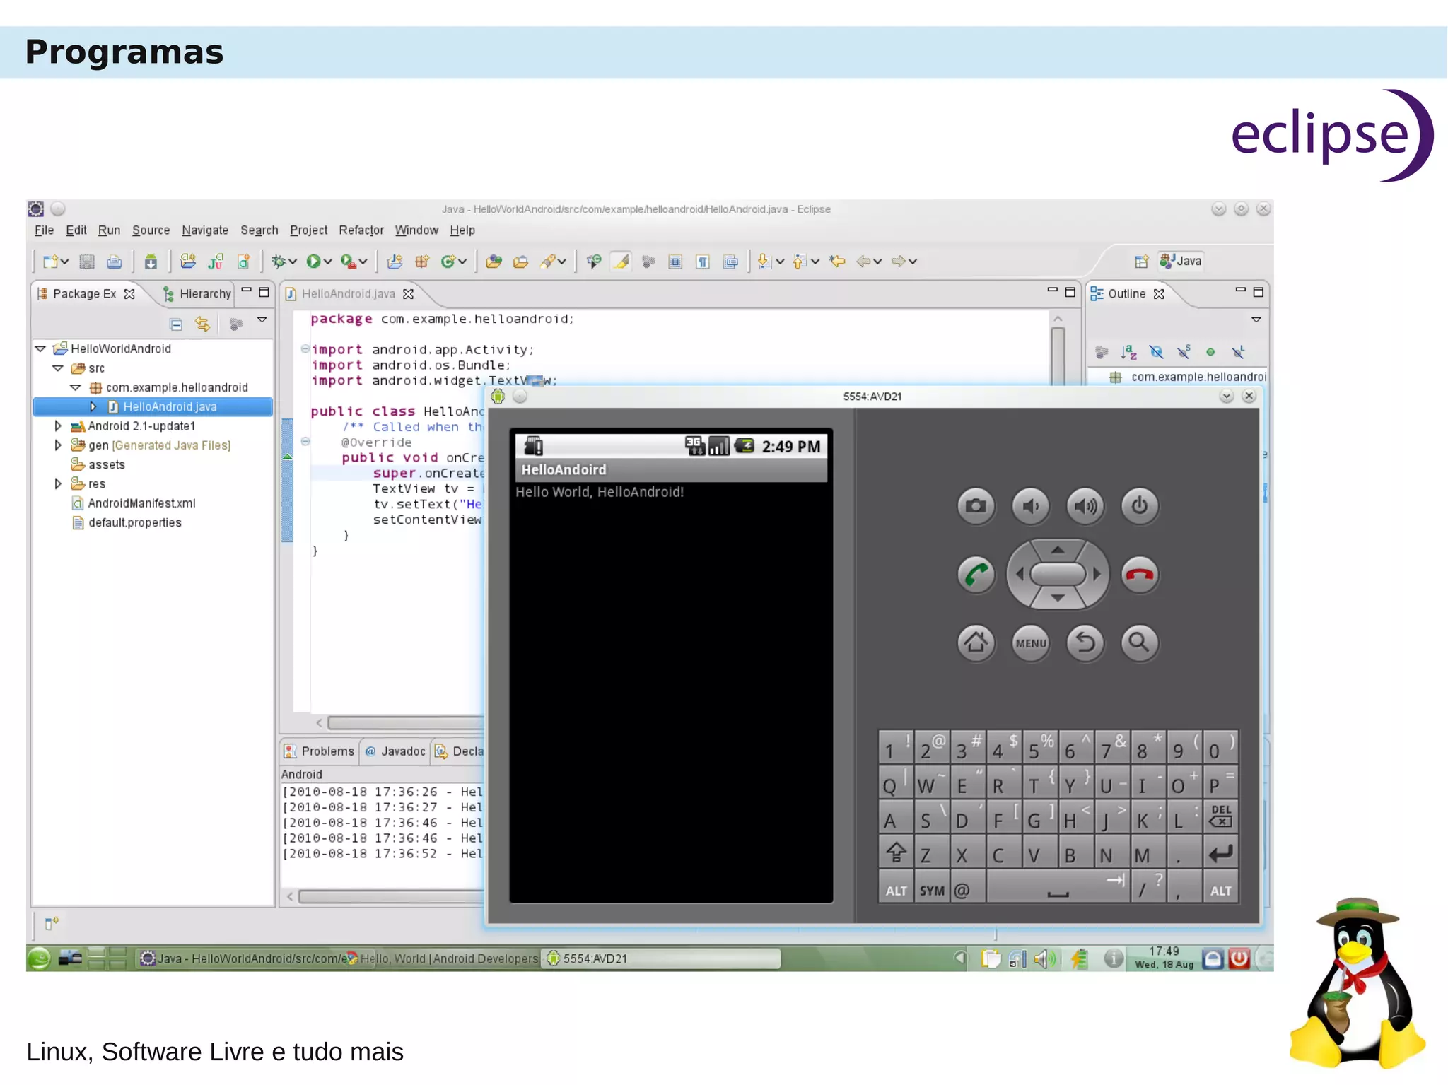The width and height of the screenshot is (1448, 1085).
Task: Click the red end-call button on emulator
Action: (1139, 574)
